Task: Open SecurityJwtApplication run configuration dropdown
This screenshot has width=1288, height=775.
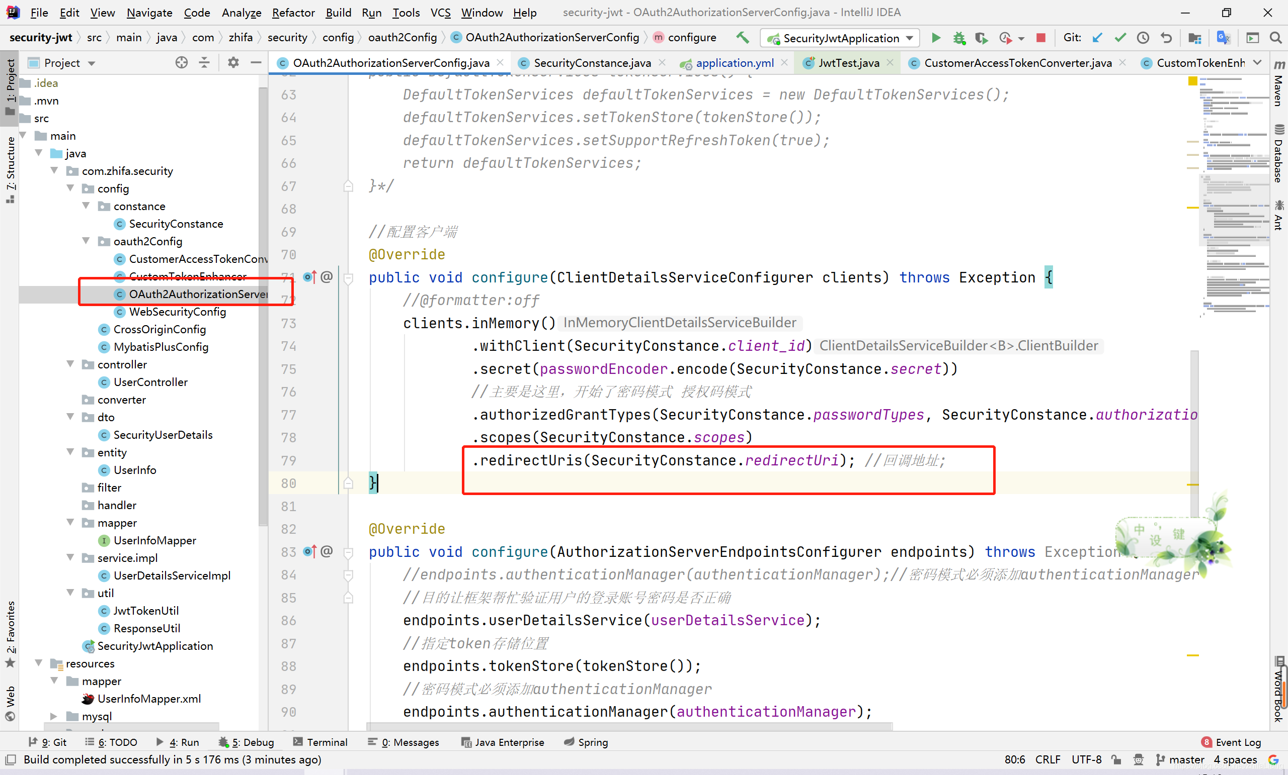Action: [x=841, y=38]
